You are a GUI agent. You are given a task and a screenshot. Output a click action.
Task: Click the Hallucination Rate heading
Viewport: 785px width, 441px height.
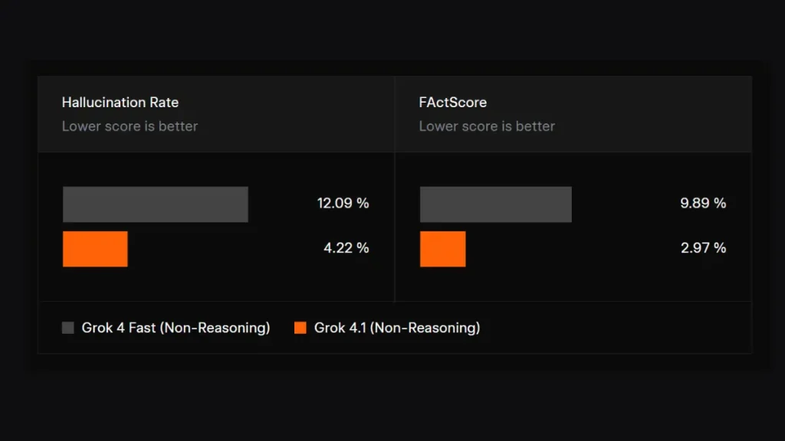(x=120, y=103)
